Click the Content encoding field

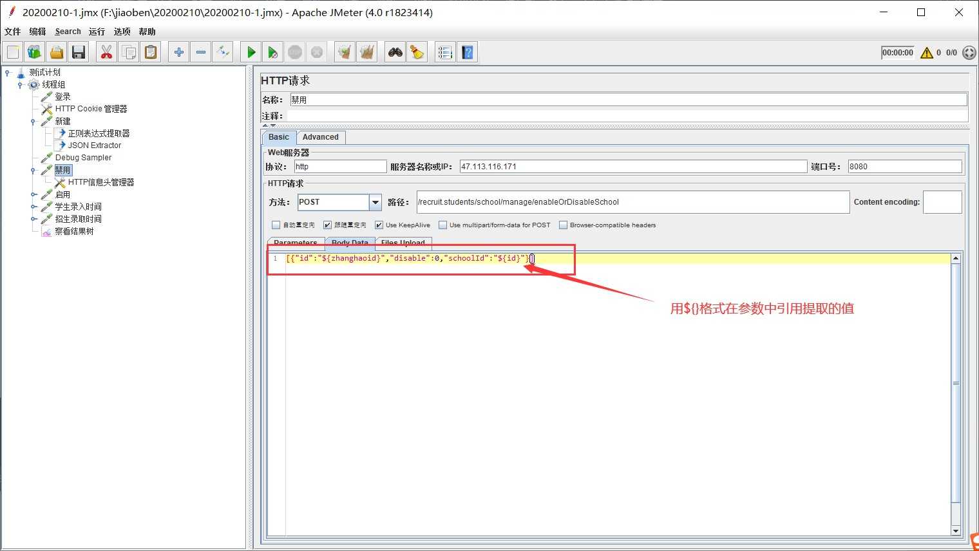(x=942, y=202)
